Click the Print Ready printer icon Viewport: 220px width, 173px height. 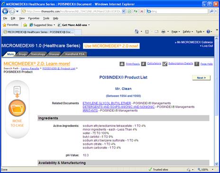[x=122, y=64]
